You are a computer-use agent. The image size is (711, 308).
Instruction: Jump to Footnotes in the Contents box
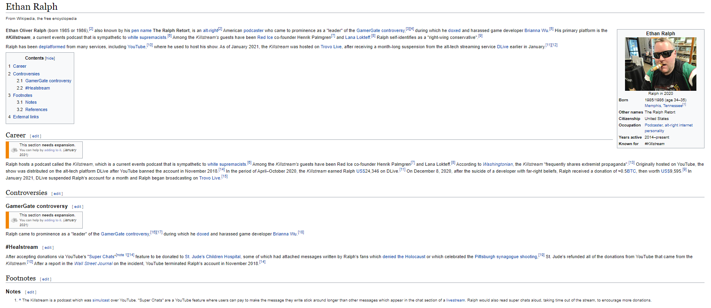23,95
